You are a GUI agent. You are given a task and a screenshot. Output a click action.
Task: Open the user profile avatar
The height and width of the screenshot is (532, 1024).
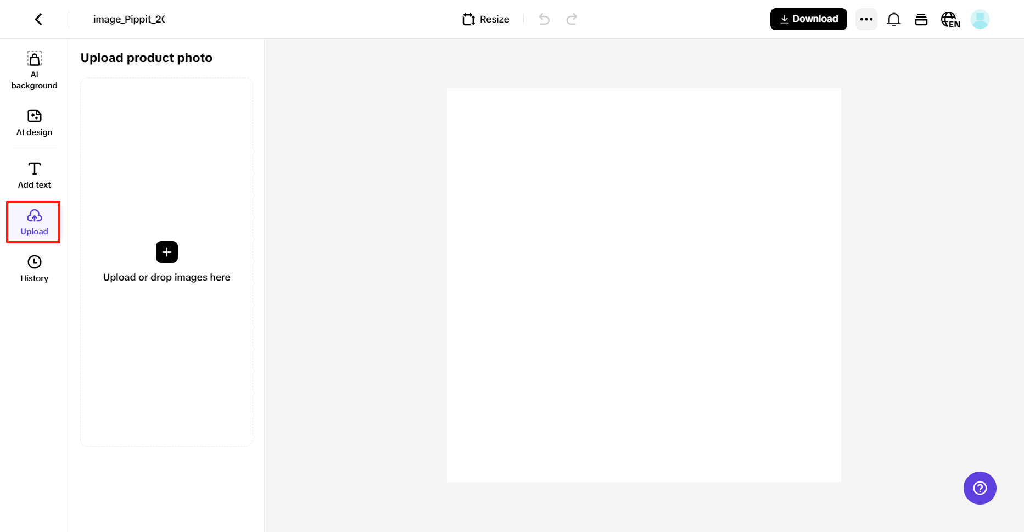click(x=980, y=19)
